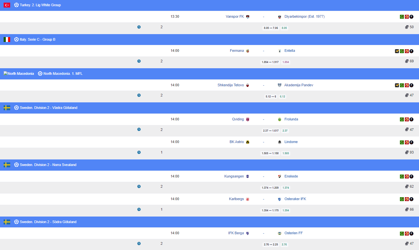
Task: Click odds change 1.505 — 1.158
Action: point(270,153)
